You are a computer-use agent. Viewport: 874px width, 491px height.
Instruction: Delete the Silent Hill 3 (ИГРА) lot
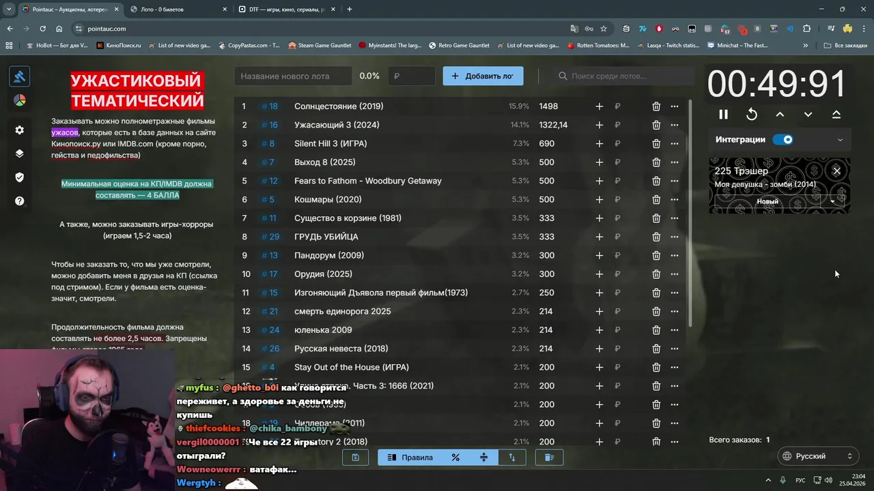tap(656, 144)
